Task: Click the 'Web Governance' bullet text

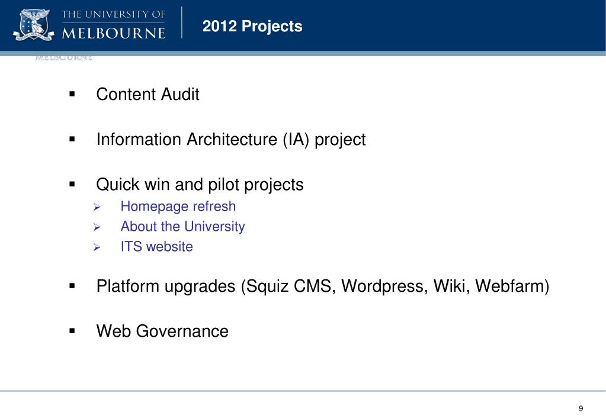Action: [162, 331]
